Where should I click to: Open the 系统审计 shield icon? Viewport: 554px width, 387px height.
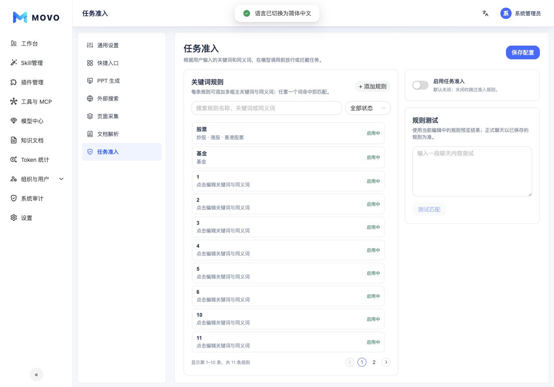click(14, 198)
